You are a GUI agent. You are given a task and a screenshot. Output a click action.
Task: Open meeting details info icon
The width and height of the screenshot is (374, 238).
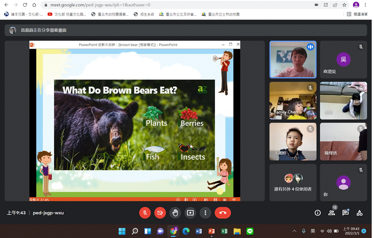click(x=318, y=213)
